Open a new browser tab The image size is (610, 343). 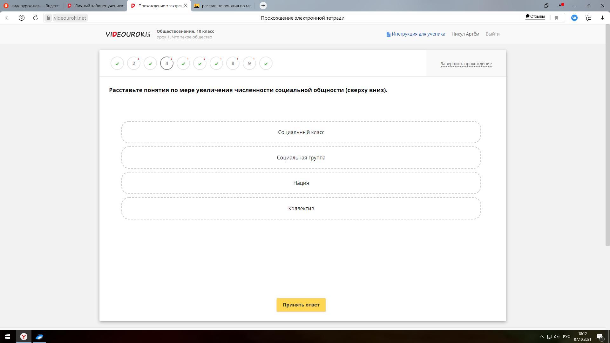[x=263, y=6]
